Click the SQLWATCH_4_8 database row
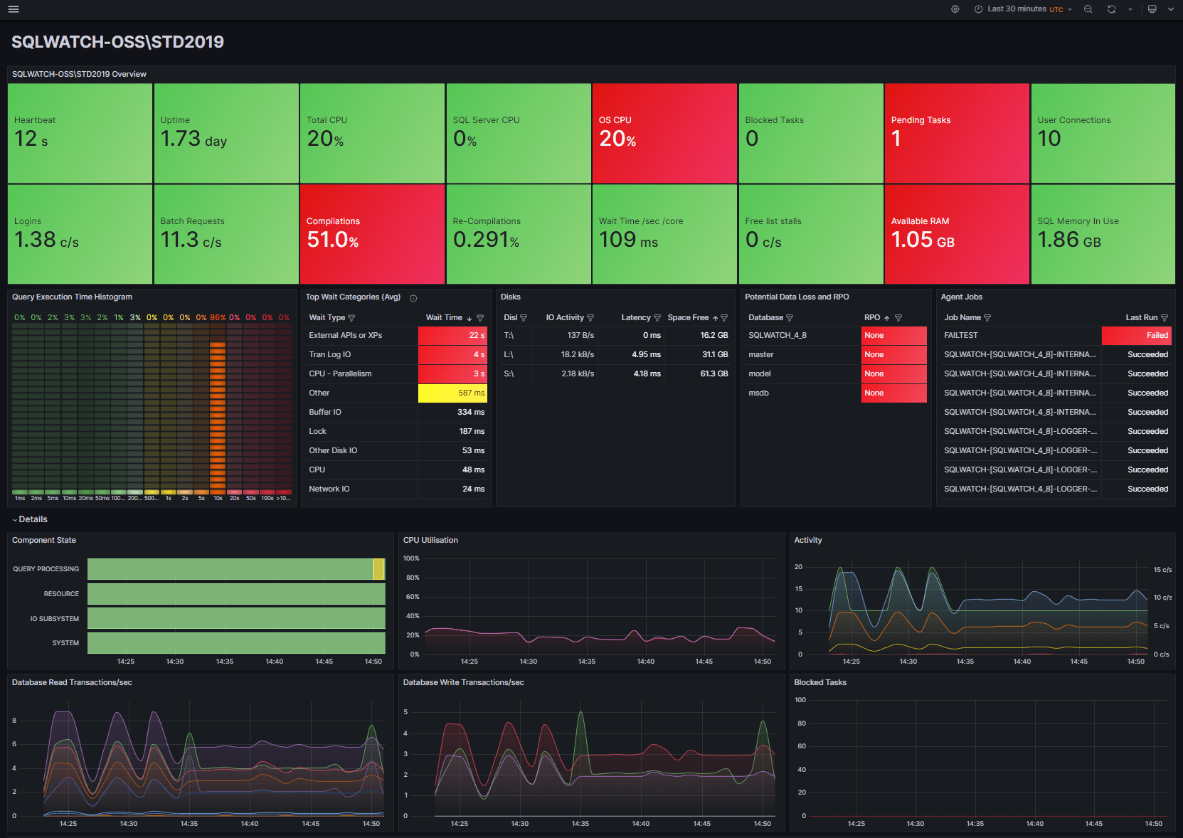 [x=836, y=336]
